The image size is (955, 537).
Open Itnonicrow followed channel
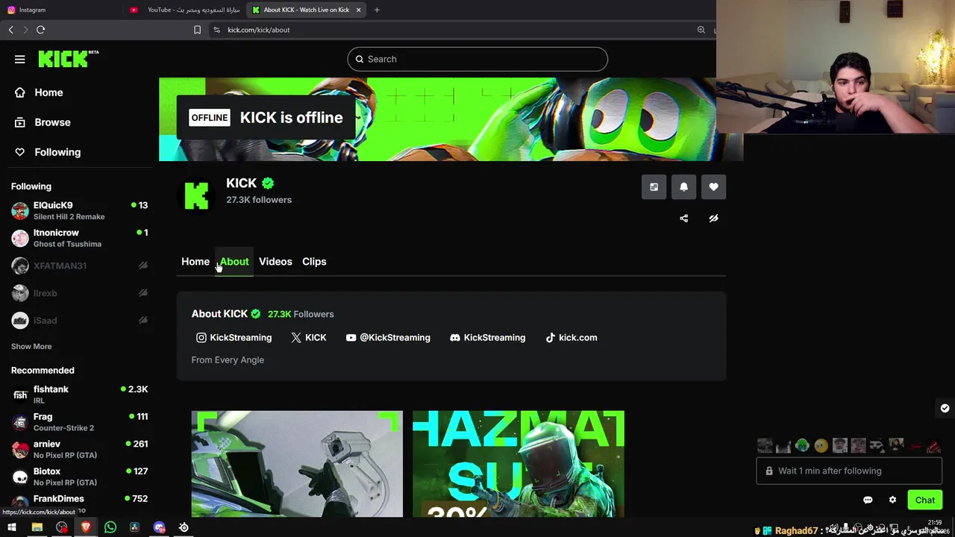pos(79,238)
